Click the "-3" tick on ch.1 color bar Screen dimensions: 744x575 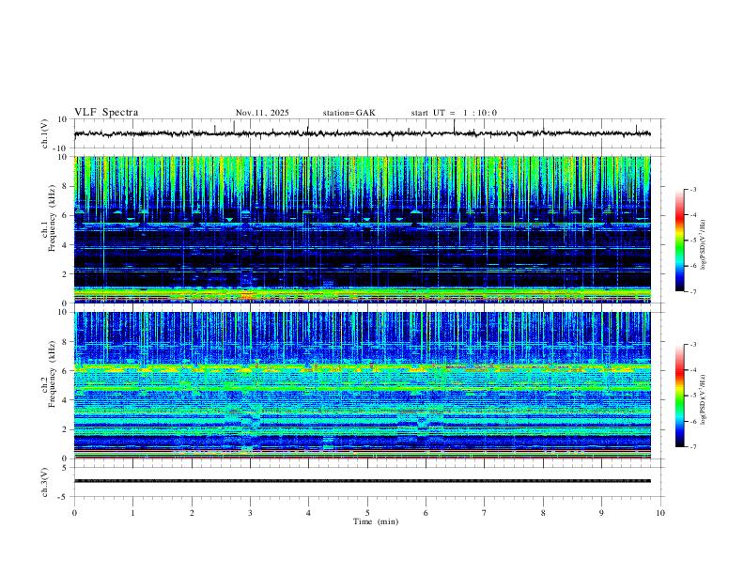click(x=692, y=189)
